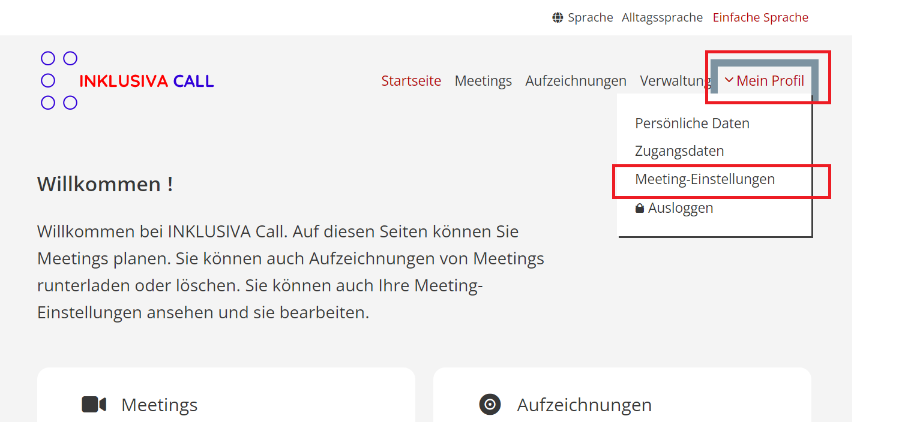This screenshot has height=422, width=902.
Task: Open Aufzeichnungen in the top navigation
Action: click(x=576, y=81)
